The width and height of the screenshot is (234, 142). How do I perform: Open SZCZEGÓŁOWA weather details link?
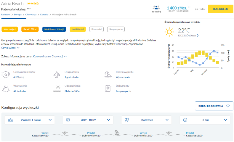point(187,35)
